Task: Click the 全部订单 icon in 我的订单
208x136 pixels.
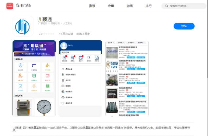Action: (x=64, y=58)
